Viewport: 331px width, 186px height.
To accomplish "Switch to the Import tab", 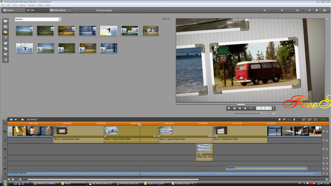I will (x=13, y=10).
